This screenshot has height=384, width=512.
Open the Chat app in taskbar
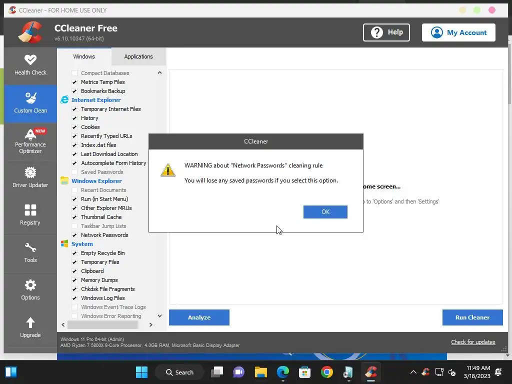238,372
